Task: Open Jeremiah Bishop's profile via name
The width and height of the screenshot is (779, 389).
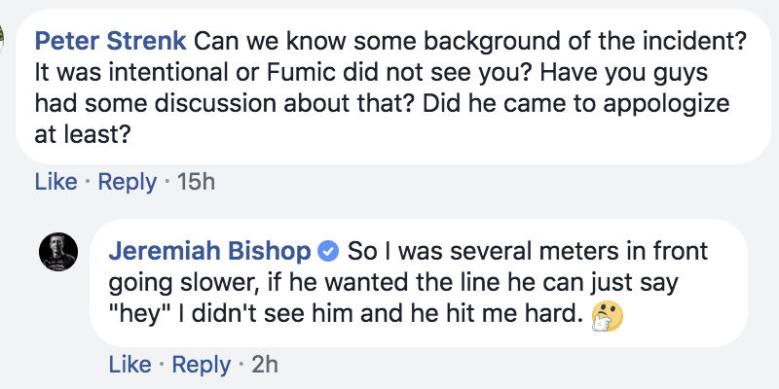Action: pyautogui.click(x=209, y=252)
